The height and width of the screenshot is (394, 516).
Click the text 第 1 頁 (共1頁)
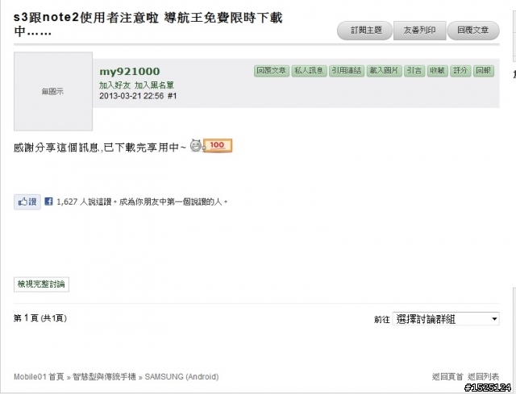[x=40, y=318]
